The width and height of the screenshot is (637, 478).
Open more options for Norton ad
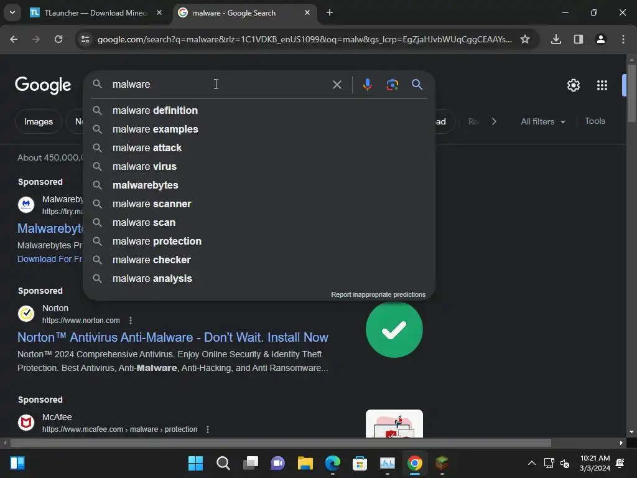(x=131, y=321)
